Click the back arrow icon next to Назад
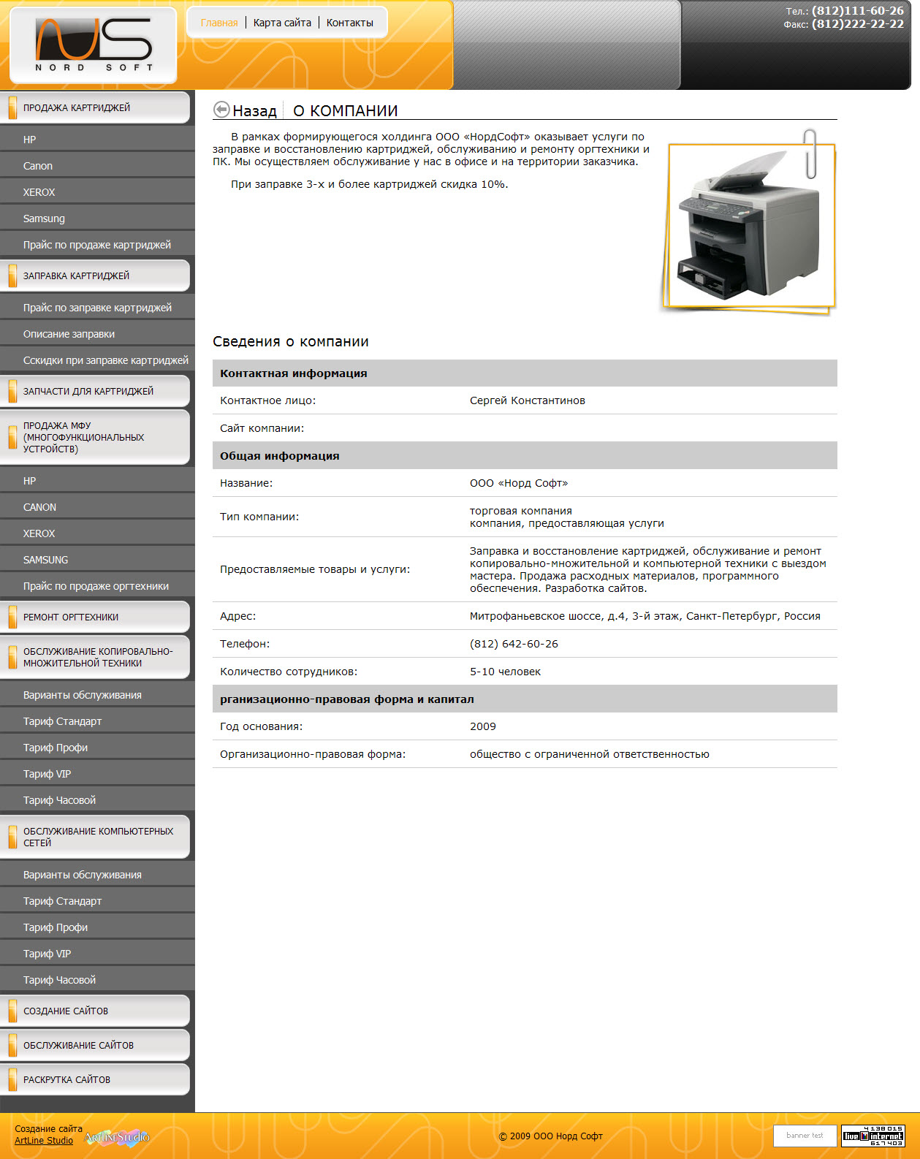The image size is (920, 1159). [x=221, y=110]
